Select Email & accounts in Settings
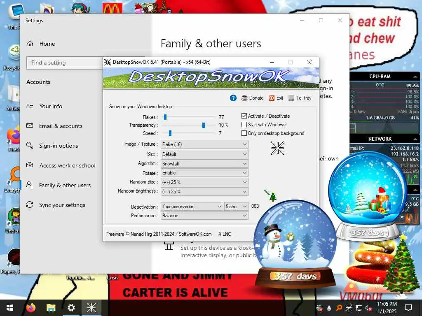This screenshot has width=422, height=316. [61, 126]
